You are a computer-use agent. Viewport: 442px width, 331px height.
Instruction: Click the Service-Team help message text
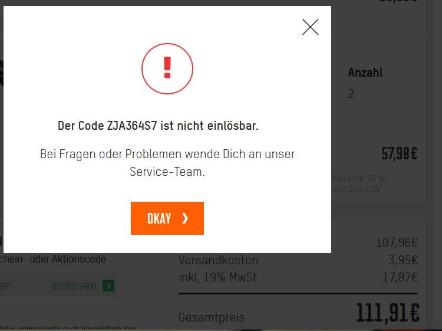coord(167,163)
